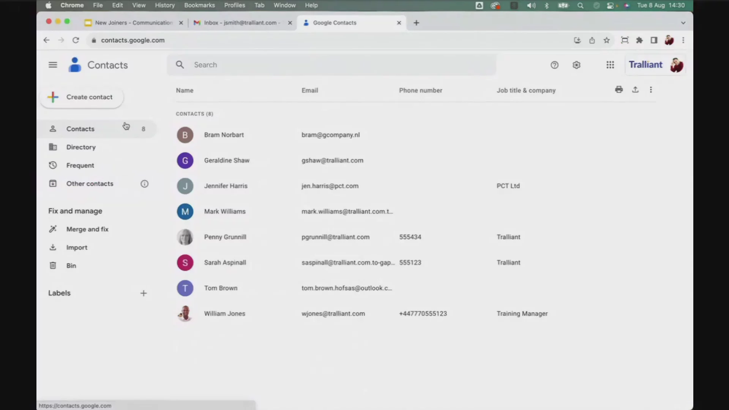Click Bram Norbart's B avatar
Viewport: 729px width, 410px height.
point(185,135)
